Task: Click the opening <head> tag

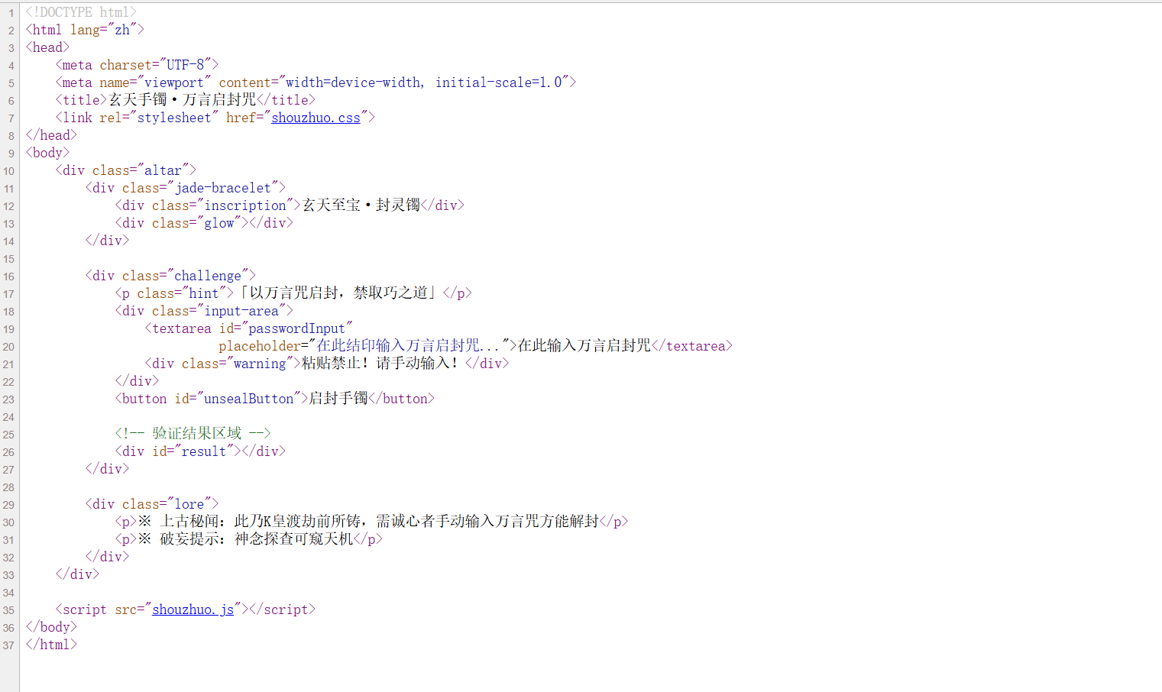Action: click(x=47, y=47)
